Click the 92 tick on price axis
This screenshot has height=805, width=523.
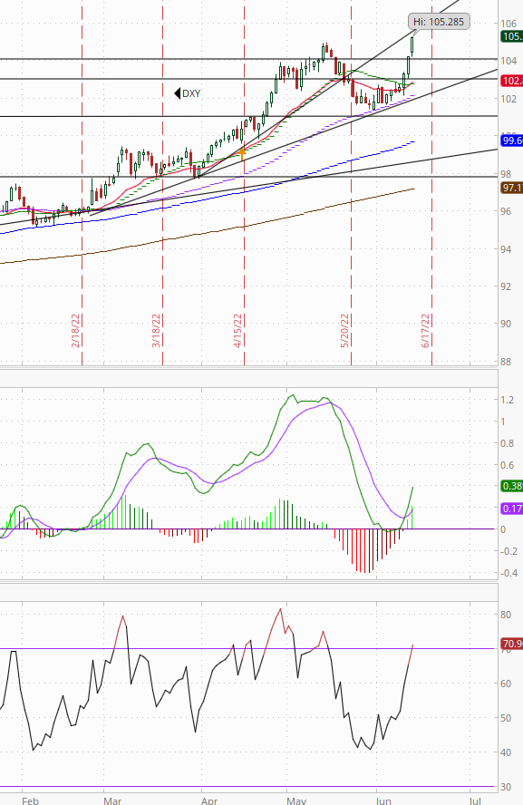click(x=506, y=286)
